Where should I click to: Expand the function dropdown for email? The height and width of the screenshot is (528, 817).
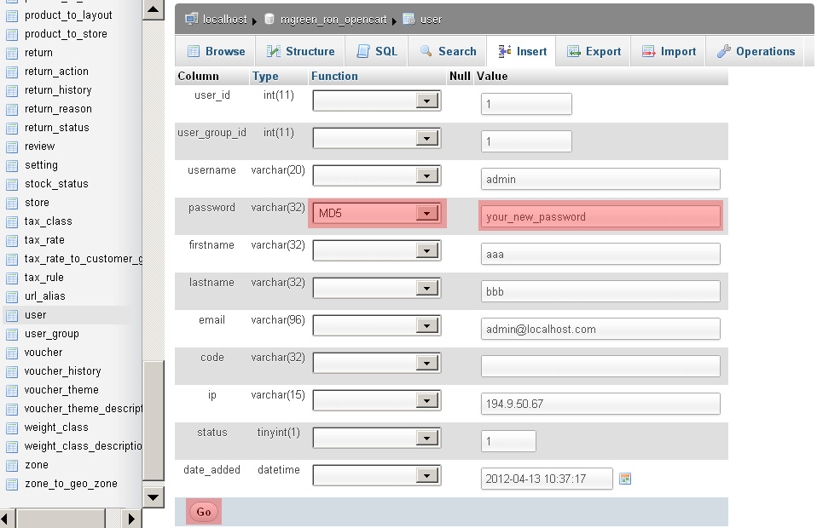[376, 325]
